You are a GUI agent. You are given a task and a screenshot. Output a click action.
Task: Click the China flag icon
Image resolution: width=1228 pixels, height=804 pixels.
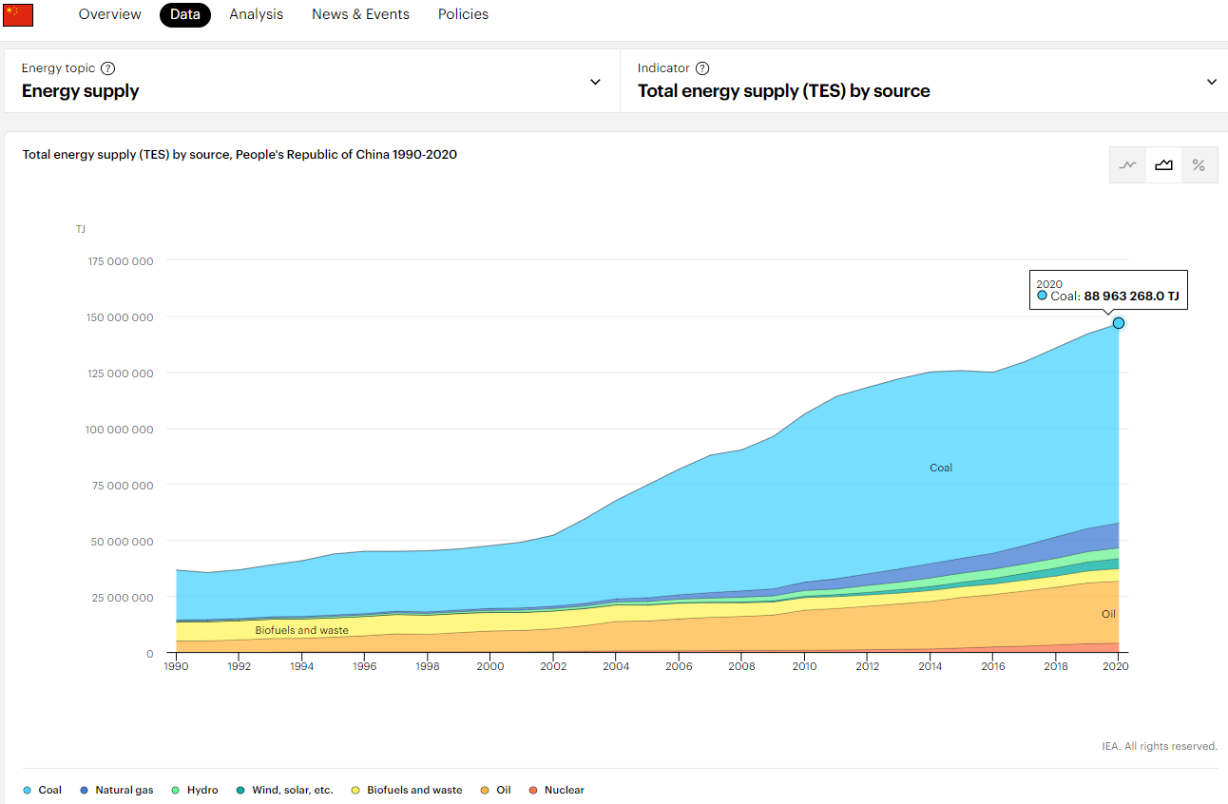[18, 14]
